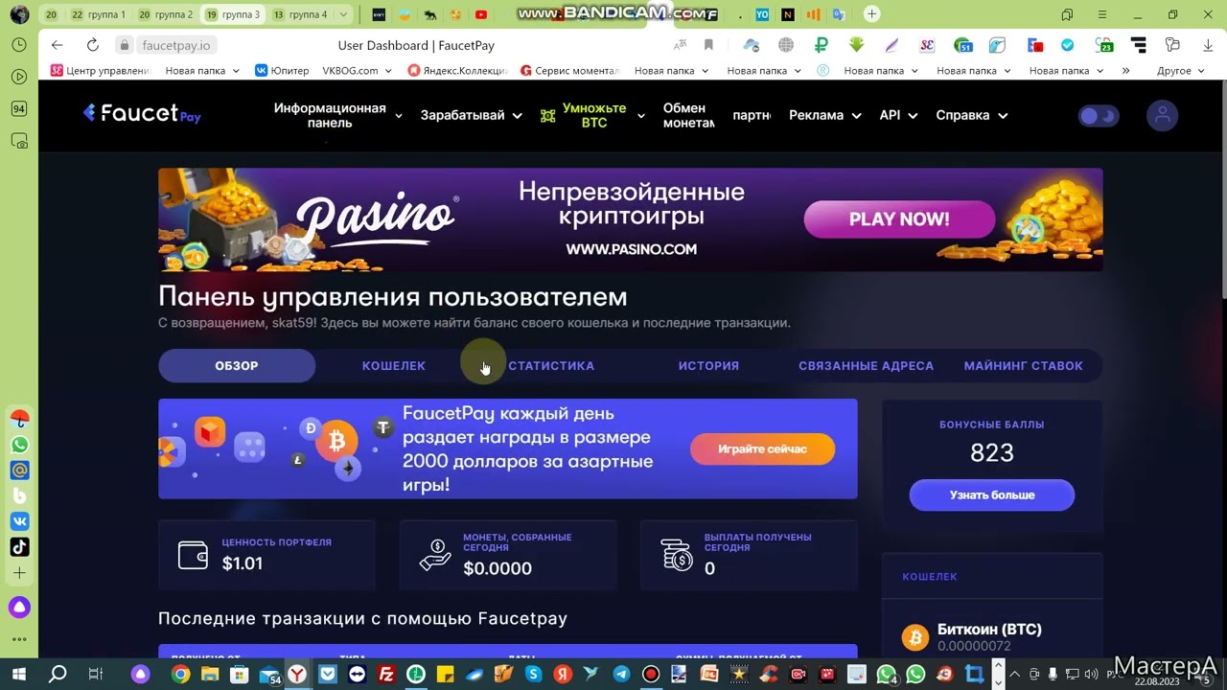Open the Сервис моментальных bookmark

[570, 70]
